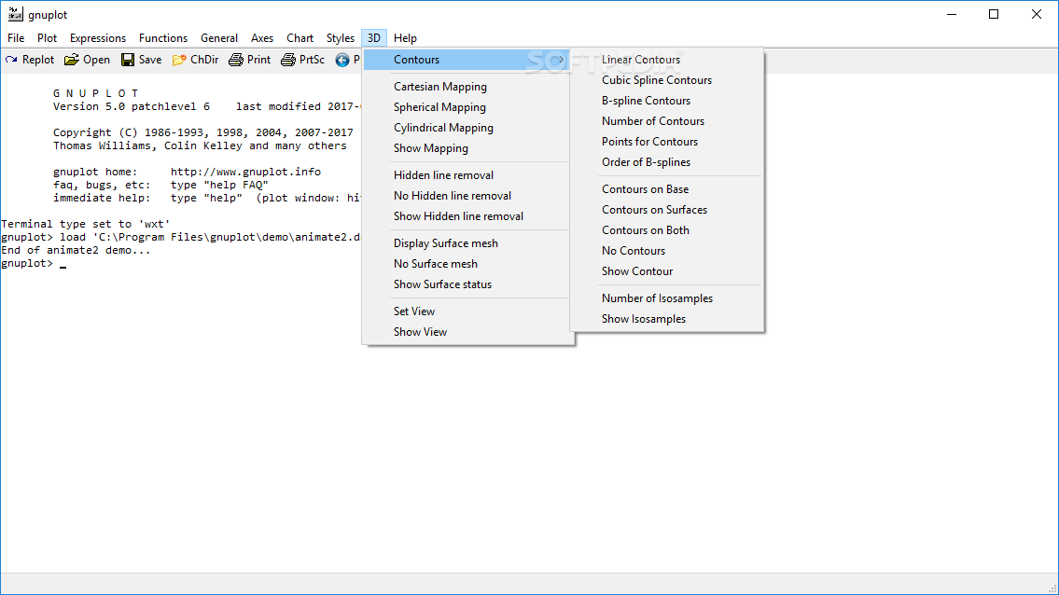Screen dimensions: 1059x595
Task: Open the Help menu
Action: [x=405, y=38]
